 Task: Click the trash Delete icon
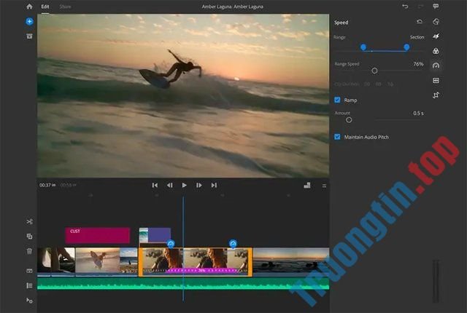click(29, 251)
